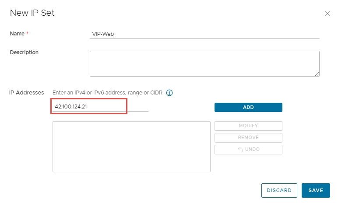Select the IP Addresses label

pos(27,93)
